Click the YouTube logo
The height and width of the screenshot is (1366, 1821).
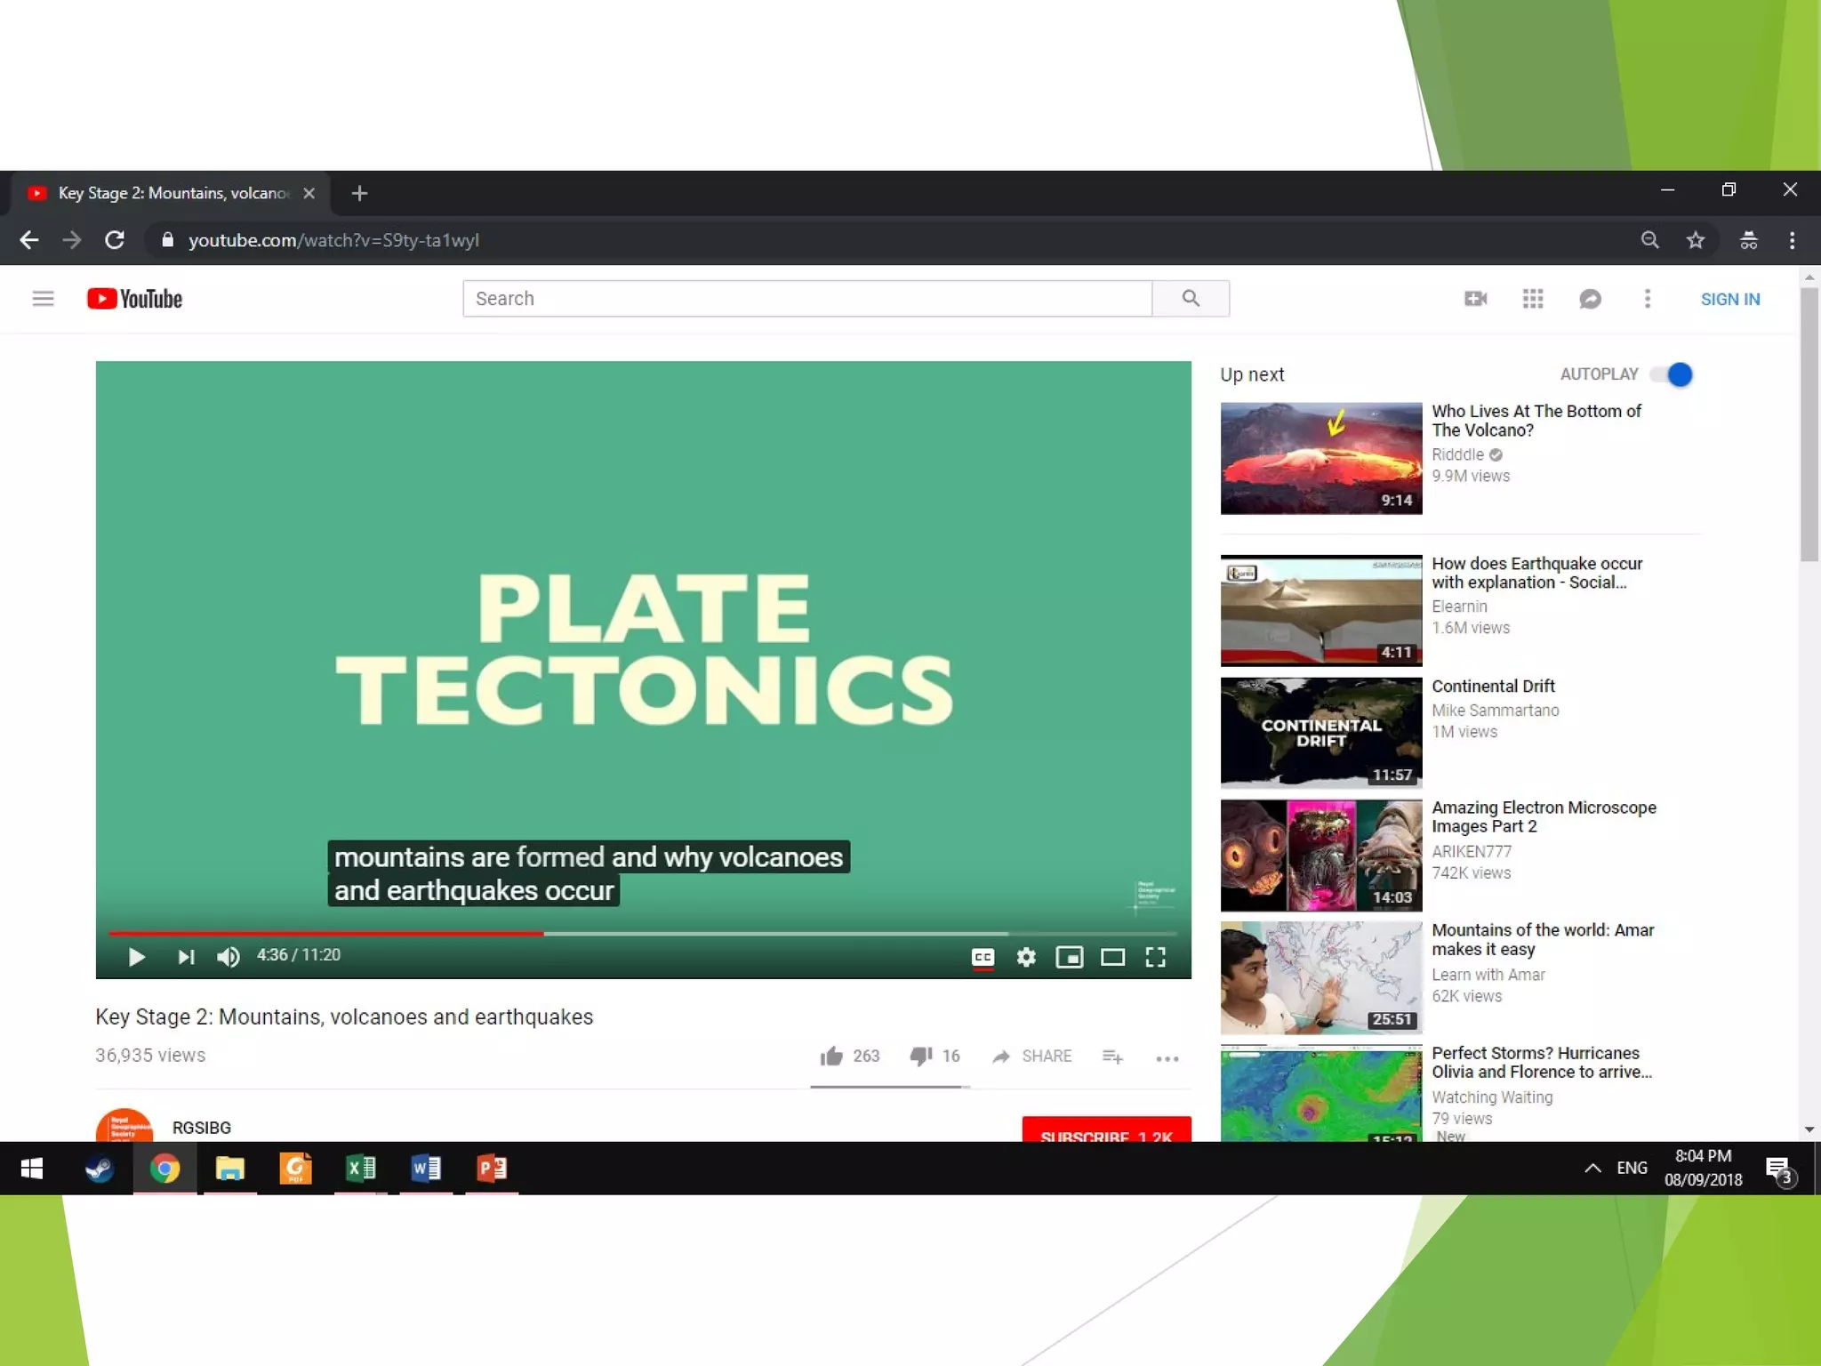tap(134, 299)
